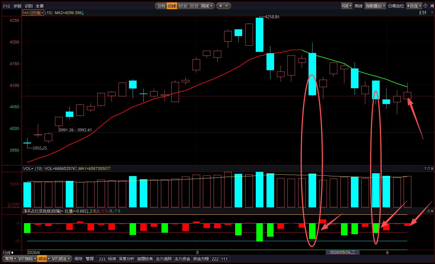Select the 111 template tab
435x264 pixels.
click(x=224, y=259)
